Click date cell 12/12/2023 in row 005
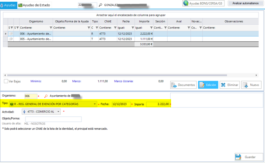The width and height of the screenshot is (265, 163). 126,39
